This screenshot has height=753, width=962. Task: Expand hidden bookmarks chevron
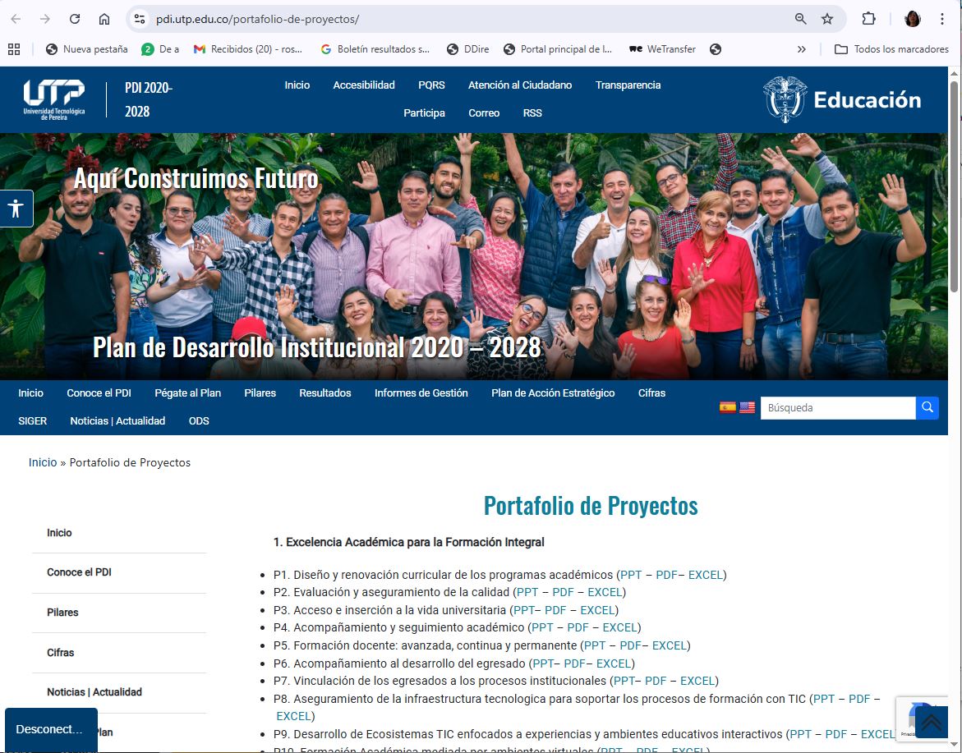pos(802,49)
